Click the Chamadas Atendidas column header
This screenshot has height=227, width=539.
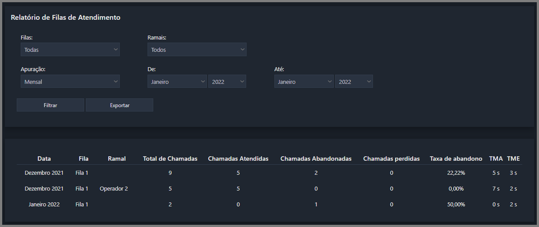pos(238,159)
